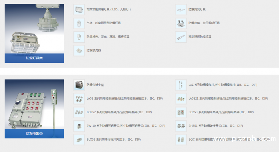Viewport: 279px width, 152px height.
Task: Open the 移动照明防爆灯具 icon
Action: point(181,37)
